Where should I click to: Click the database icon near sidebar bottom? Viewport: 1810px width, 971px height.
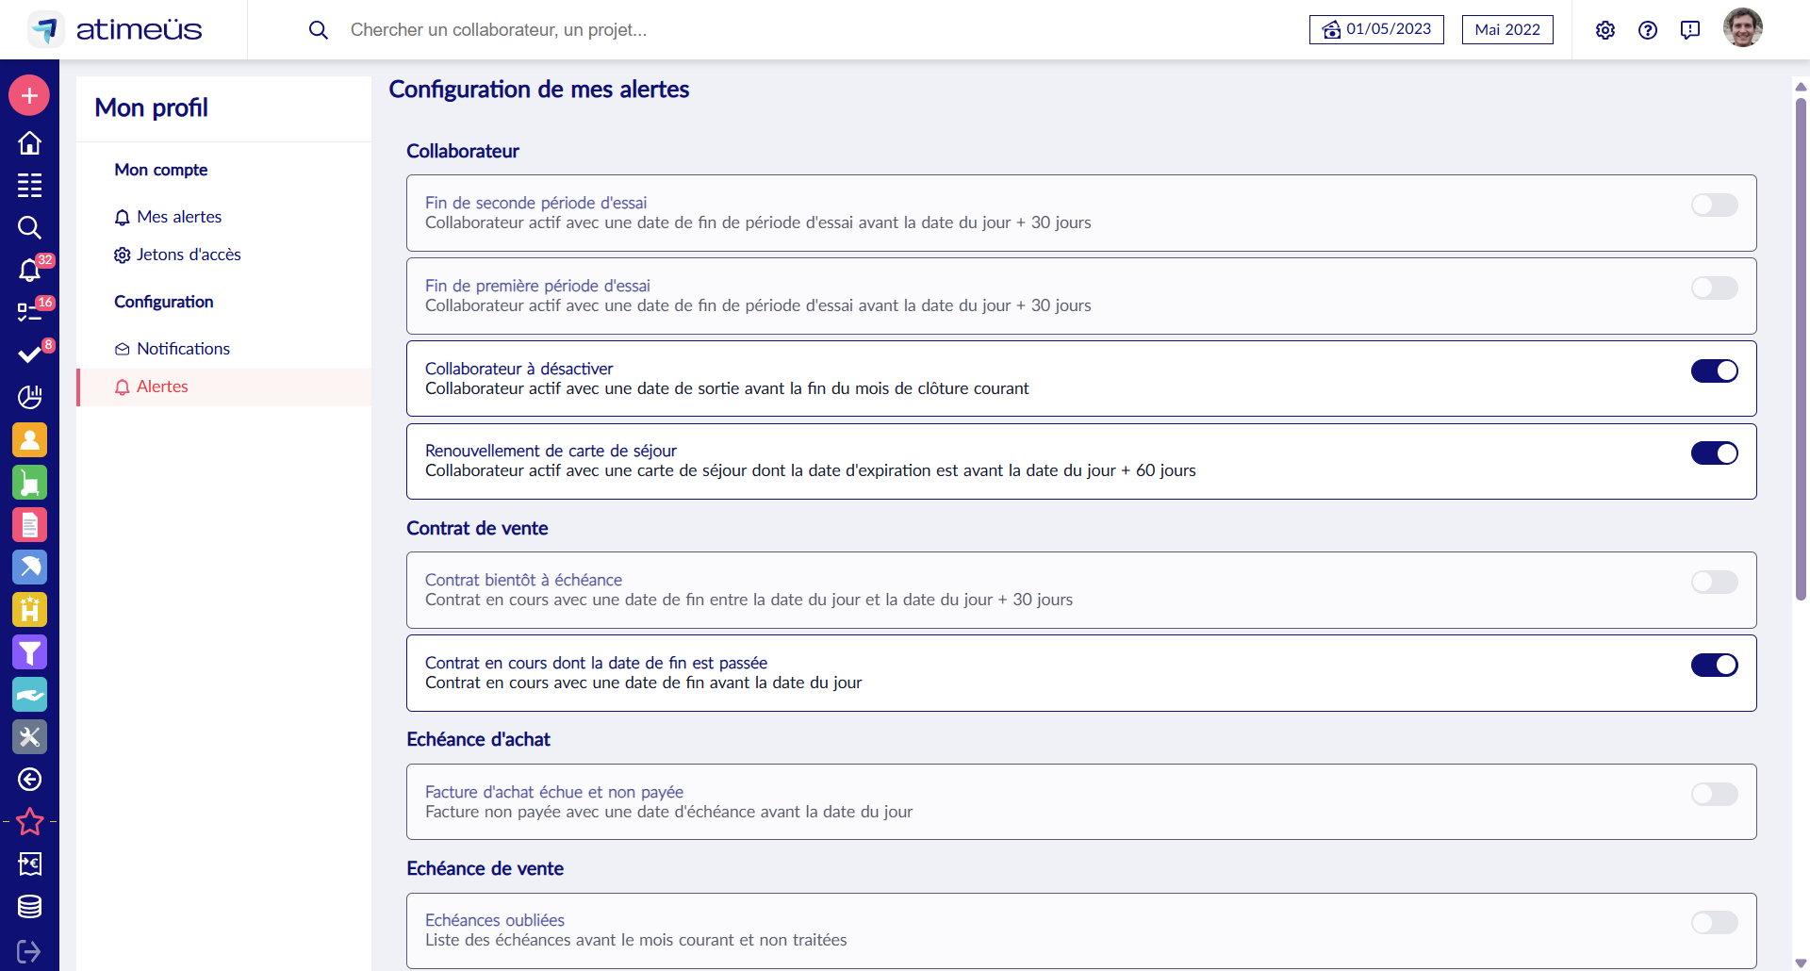click(29, 907)
